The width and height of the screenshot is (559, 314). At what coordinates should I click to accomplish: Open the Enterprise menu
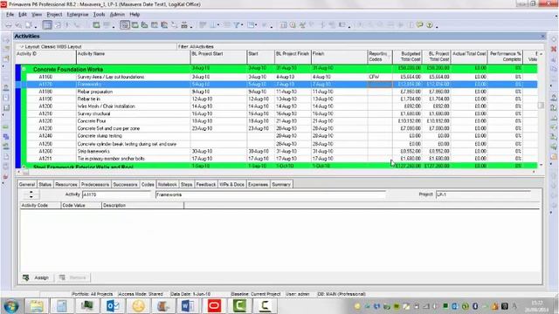click(x=78, y=15)
